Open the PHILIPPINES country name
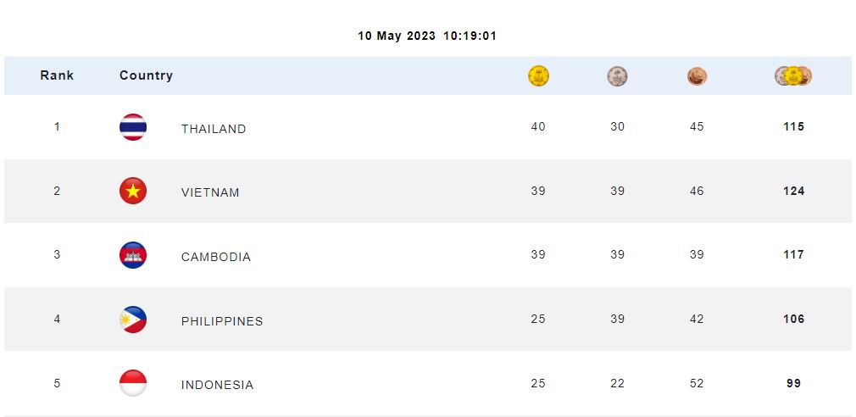The width and height of the screenshot is (856, 417). click(x=222, y=321)
